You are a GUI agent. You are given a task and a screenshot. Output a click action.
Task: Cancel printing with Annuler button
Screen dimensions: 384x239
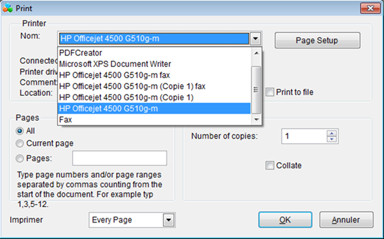pos(347,220)
